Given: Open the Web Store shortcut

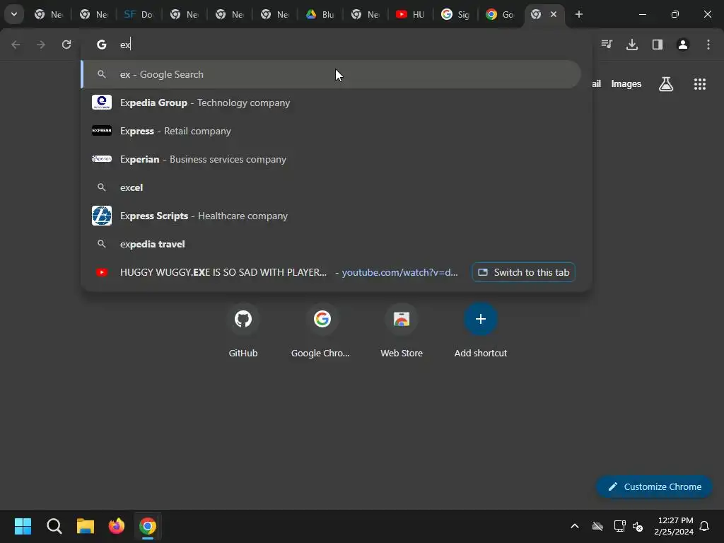Looking at the screenshot, I should pos(402,330).
